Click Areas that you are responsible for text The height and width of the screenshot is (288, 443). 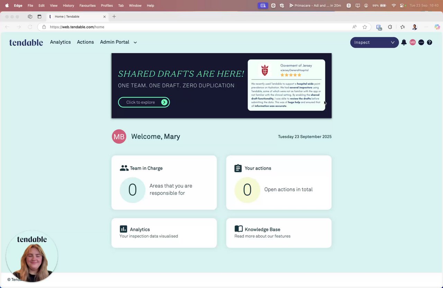click(x=171, y=189)
